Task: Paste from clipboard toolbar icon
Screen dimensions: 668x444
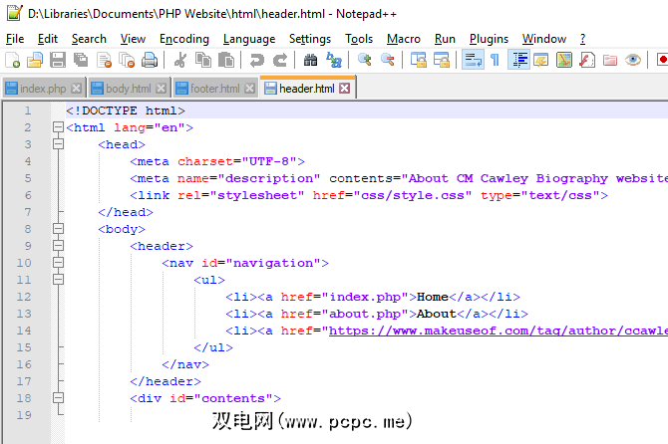Action: 225,60
